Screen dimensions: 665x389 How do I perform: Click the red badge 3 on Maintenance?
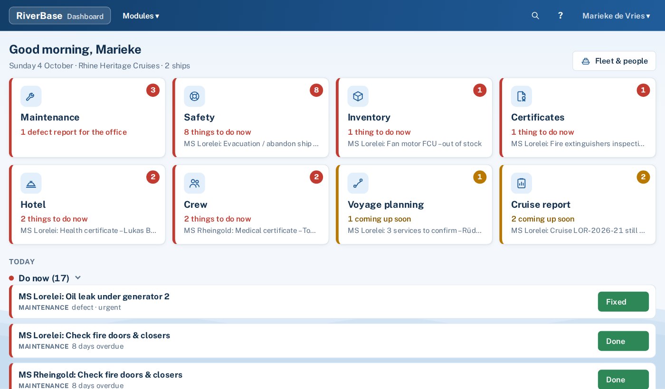[153, 90]
